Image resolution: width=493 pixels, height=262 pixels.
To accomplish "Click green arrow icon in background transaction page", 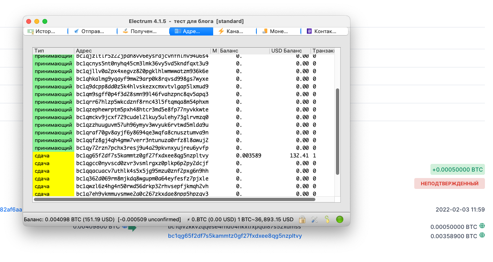I will point(132,228).
